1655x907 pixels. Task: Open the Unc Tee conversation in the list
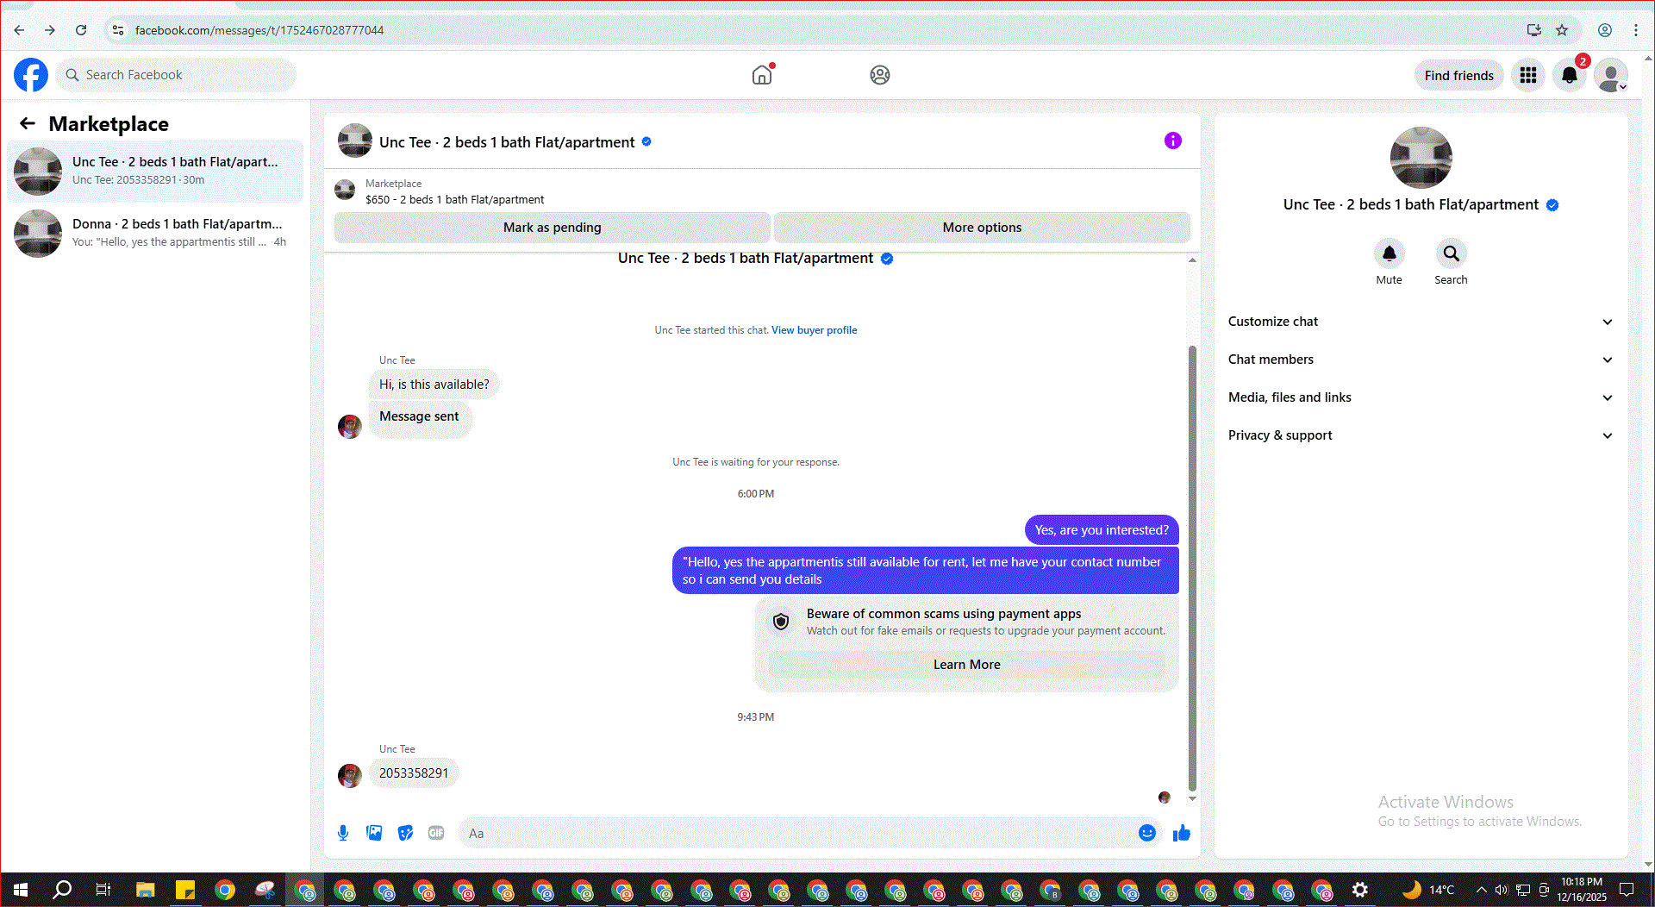pyautogui.click(x=155, y=171)
